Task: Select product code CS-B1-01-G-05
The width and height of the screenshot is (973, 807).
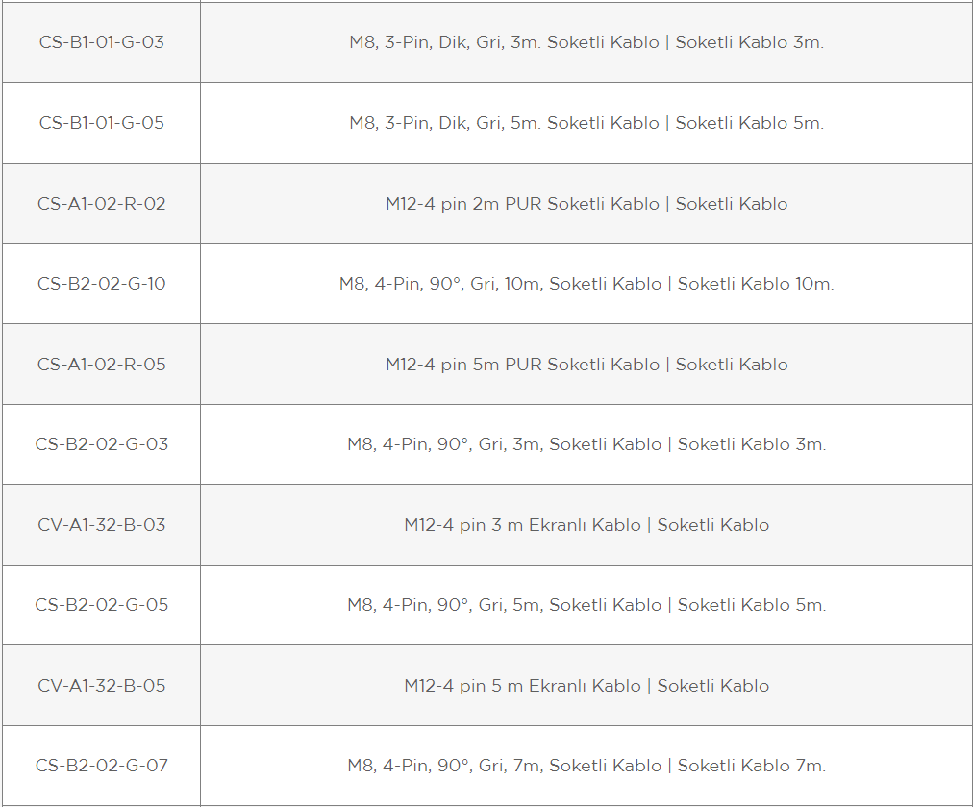Action: [102, 123]
